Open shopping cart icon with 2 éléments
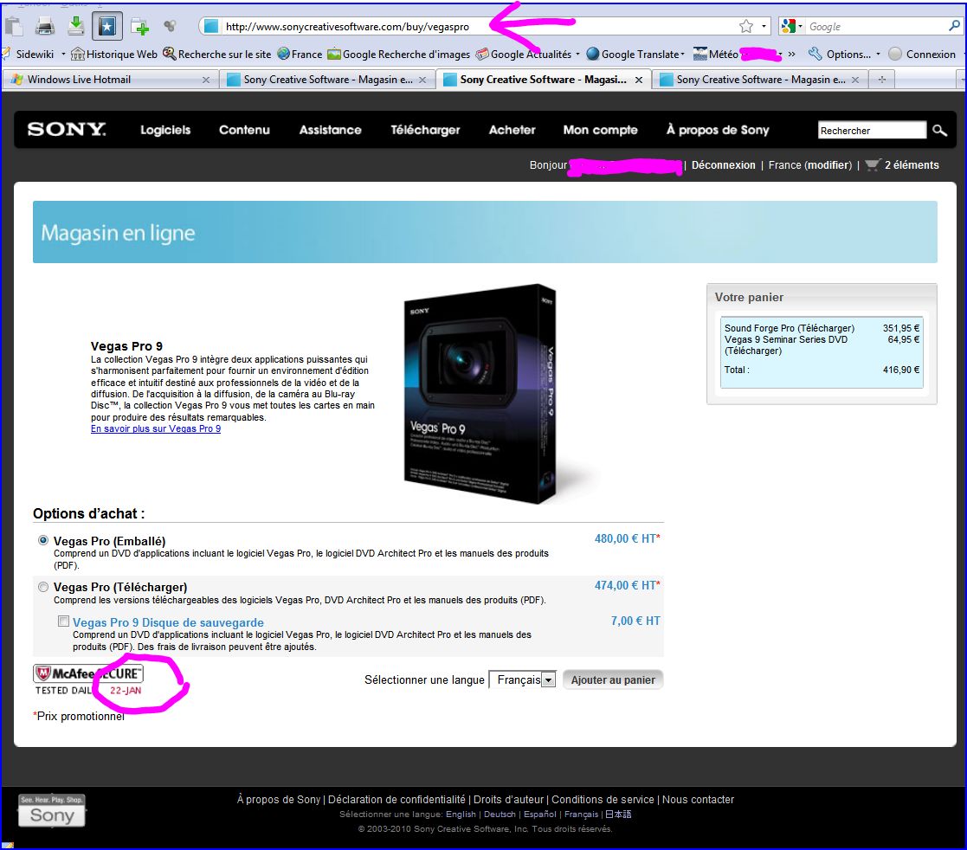967x850 pixels. click(x=872, y=164)
